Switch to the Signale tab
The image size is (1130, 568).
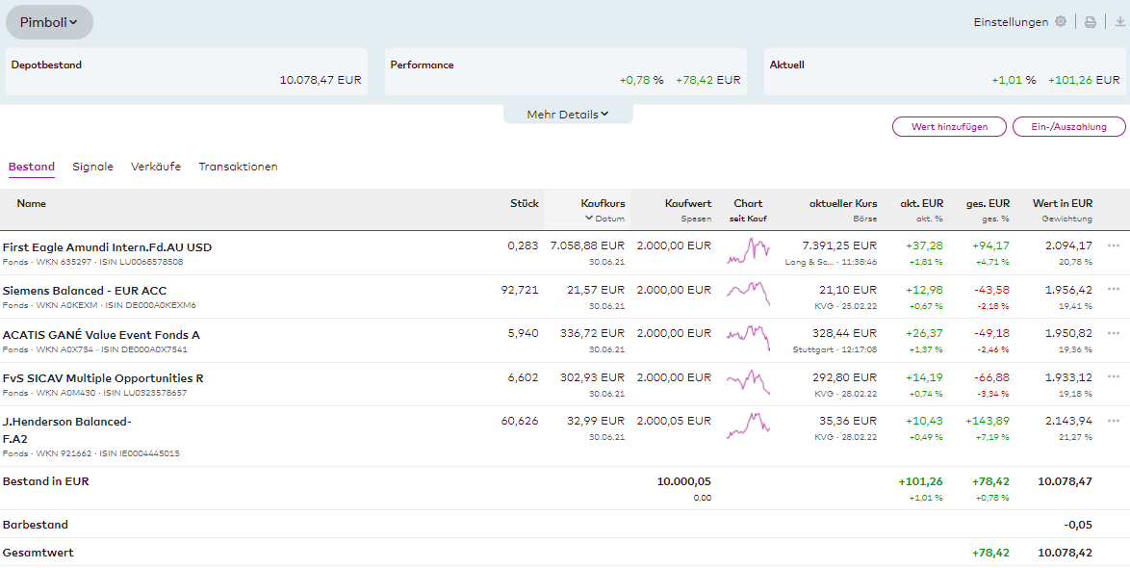coord(92,167)
